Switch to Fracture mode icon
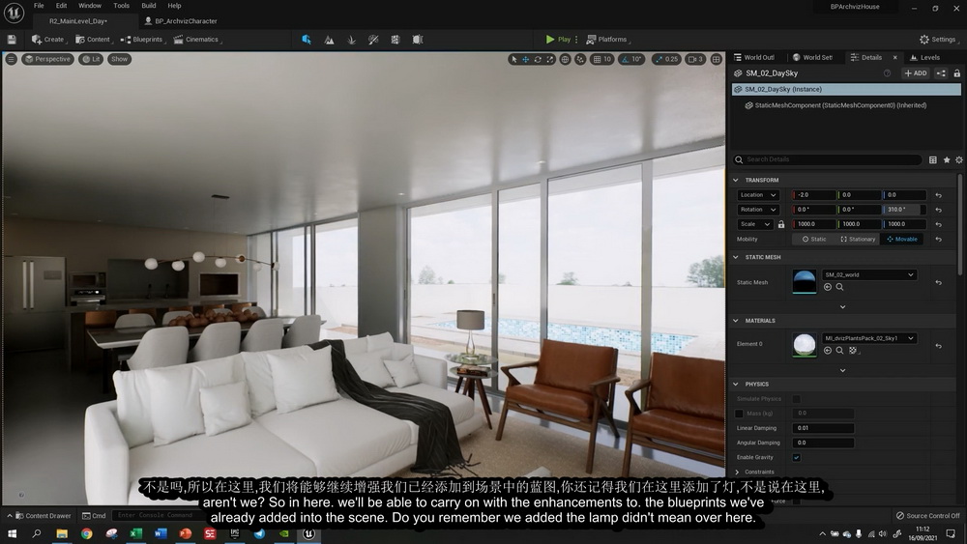 pos(396,40)
